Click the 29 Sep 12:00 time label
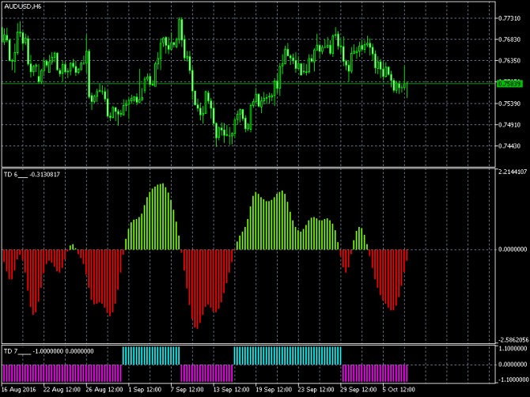The height and width of the screenshot is (397, 530). click(x=358, y=390)
